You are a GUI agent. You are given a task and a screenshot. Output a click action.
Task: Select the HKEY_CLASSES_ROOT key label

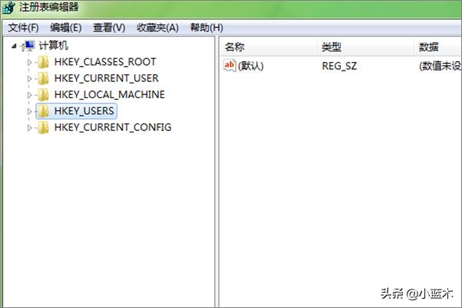pyautogui.click(x=105, y=62)
